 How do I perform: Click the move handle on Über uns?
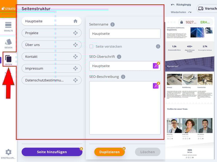pos(75,45)
